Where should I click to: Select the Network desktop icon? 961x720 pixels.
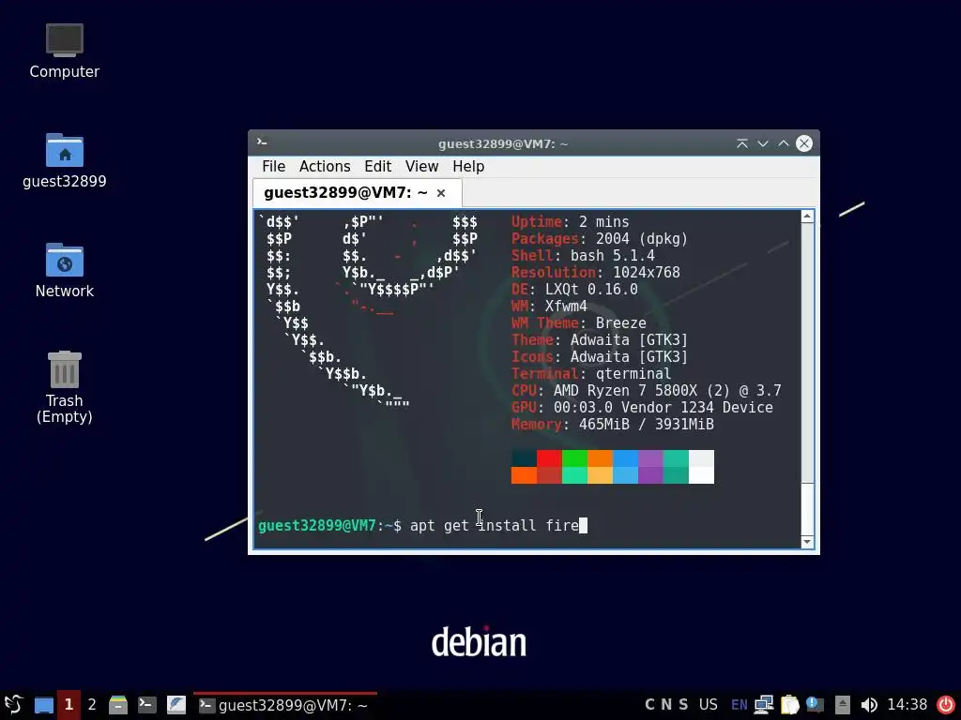point(65,271)
